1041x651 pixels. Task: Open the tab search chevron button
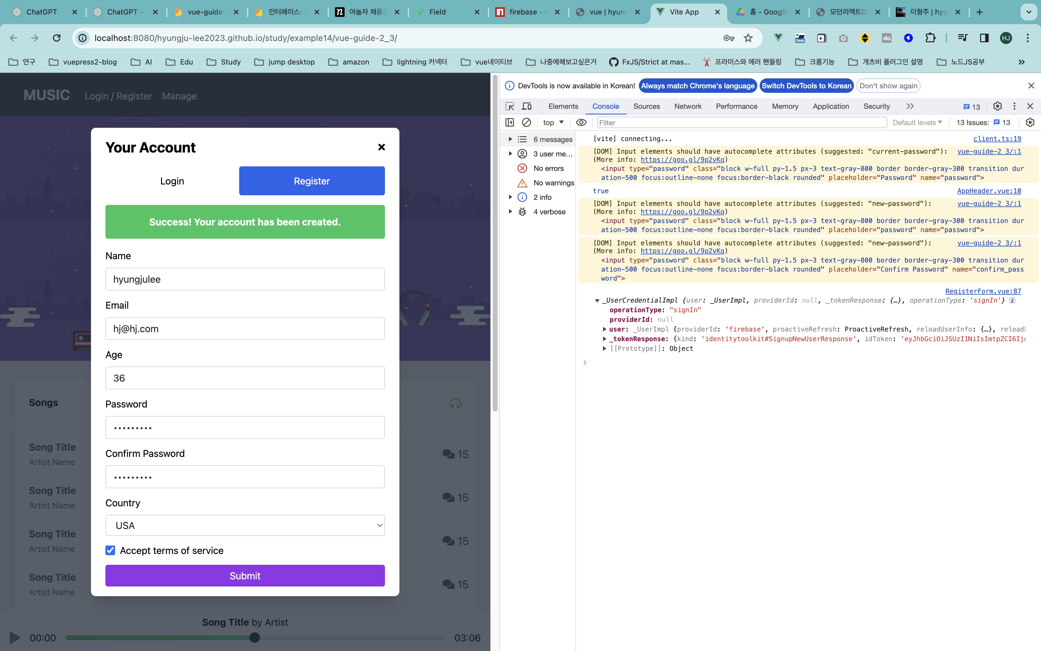click(1029, 12)
